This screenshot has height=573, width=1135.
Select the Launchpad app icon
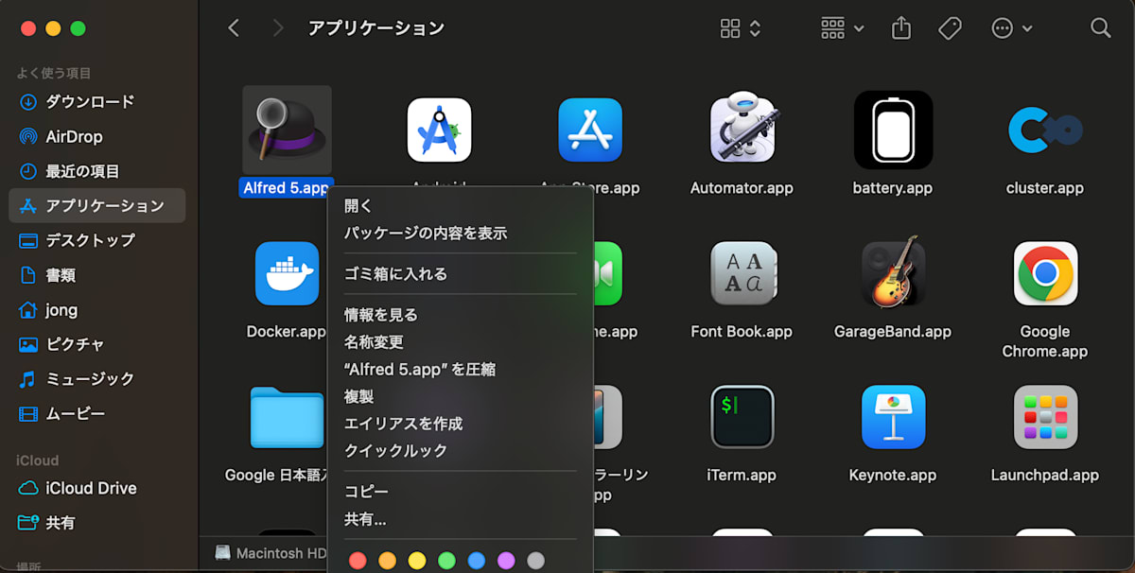[1045, 417]
